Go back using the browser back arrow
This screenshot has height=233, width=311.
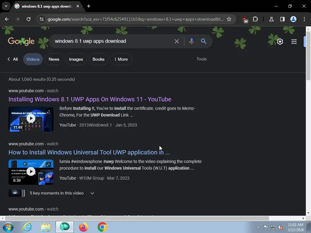pyautogui.click(x=7, y=19)
